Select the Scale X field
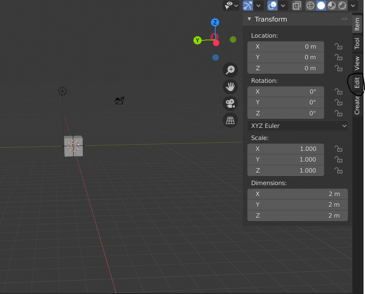 286,149
